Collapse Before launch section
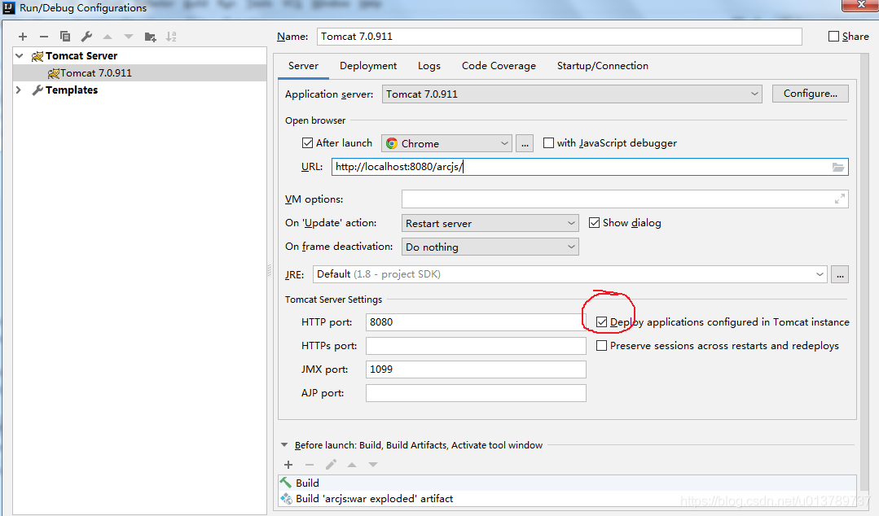Image resolution: width=879 pixels, height=516 pixels. (x=284, y=445)
